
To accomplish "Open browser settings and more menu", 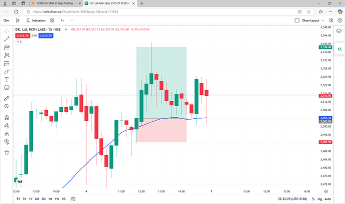I will [330, 11].
